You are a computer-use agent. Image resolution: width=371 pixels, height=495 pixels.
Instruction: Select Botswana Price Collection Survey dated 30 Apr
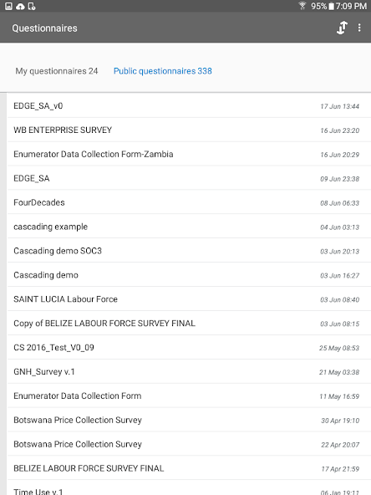(x=190, y=420)
